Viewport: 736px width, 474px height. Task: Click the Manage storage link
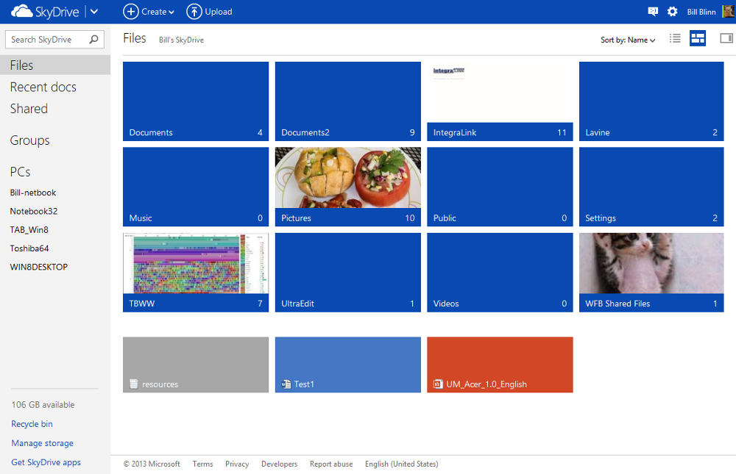[42, 443]
